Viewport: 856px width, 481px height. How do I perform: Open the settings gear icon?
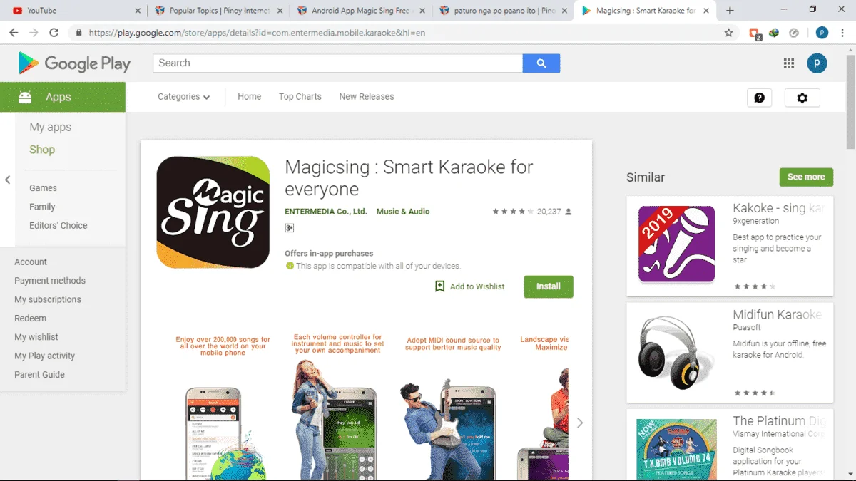tap(802, 98)
